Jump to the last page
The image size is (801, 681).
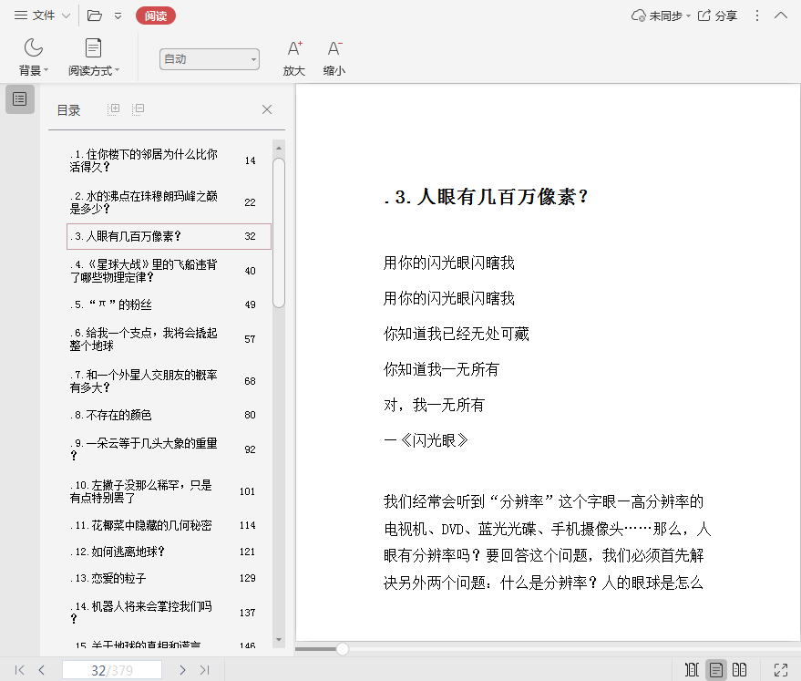click(205, 670)
